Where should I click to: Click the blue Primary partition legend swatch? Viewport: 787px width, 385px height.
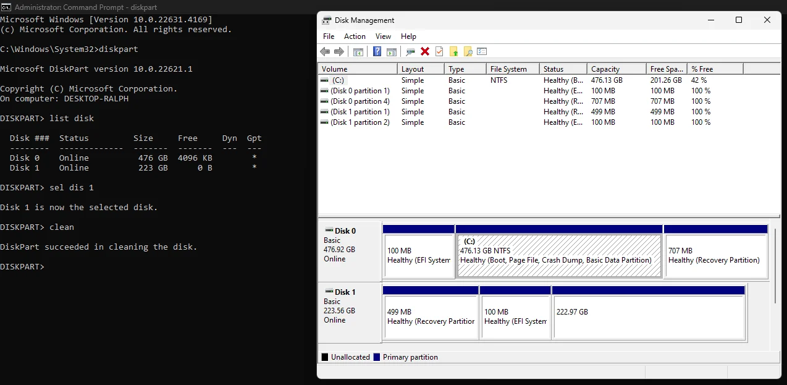pyautogui.click(x=377, y=357)
